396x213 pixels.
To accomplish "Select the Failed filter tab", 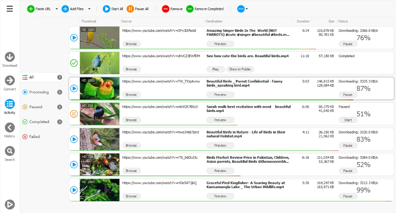I will (x=31, y=136).
